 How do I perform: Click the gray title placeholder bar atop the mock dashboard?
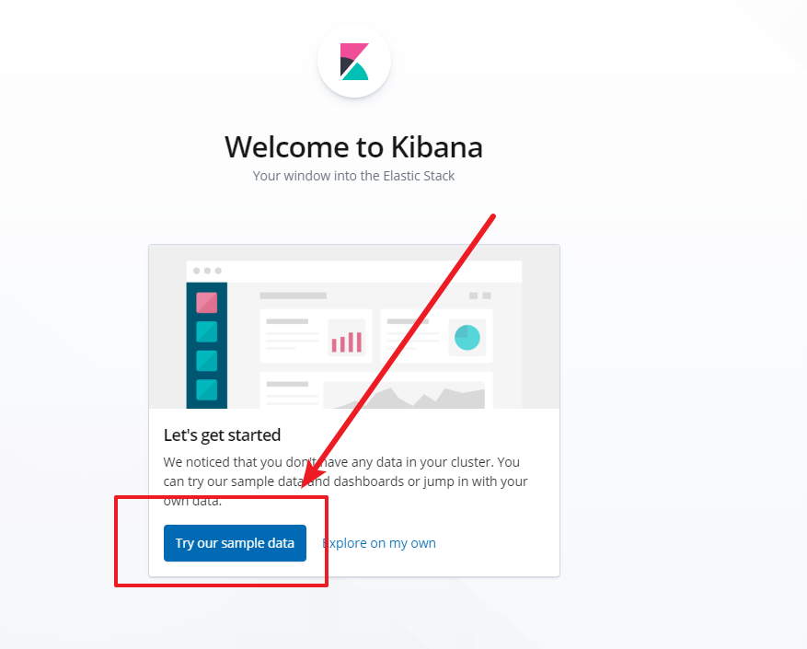click(294, 296)
